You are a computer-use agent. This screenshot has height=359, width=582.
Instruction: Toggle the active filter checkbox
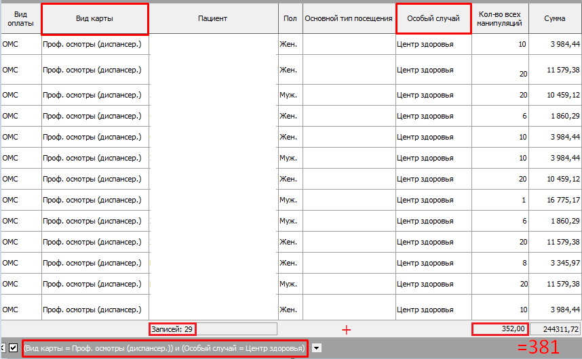(x=14, y=348)
